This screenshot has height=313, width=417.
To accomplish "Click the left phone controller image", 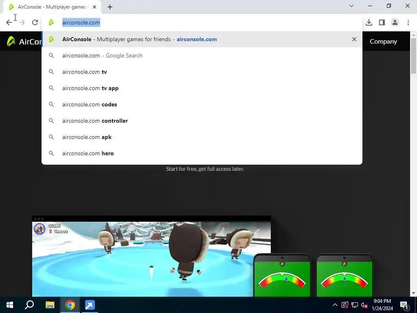I will 282,276.
